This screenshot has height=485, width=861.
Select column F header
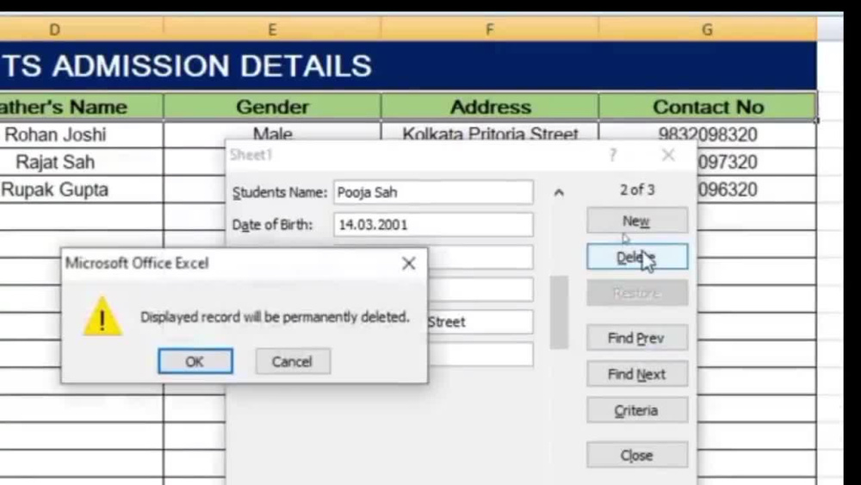click(x=489, y=29)
